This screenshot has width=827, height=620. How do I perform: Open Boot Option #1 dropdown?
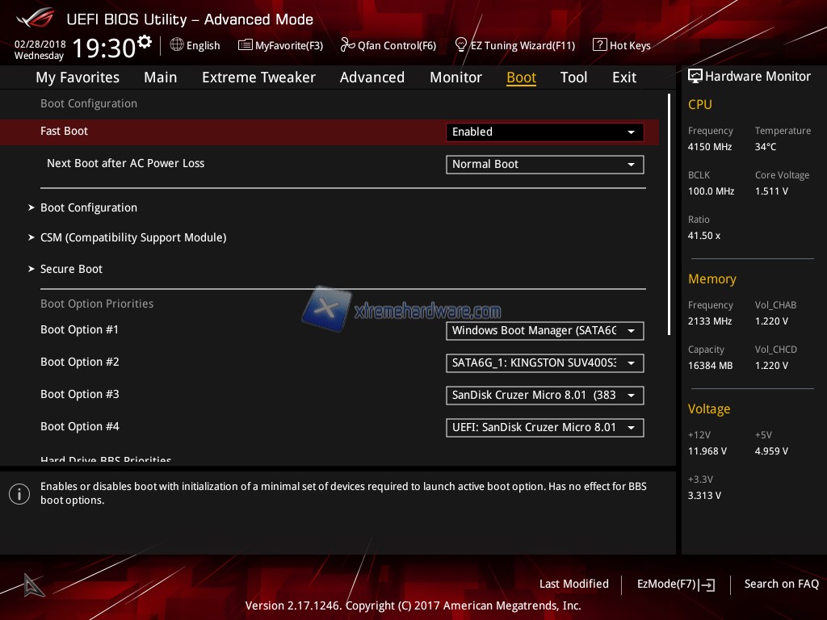544,330
